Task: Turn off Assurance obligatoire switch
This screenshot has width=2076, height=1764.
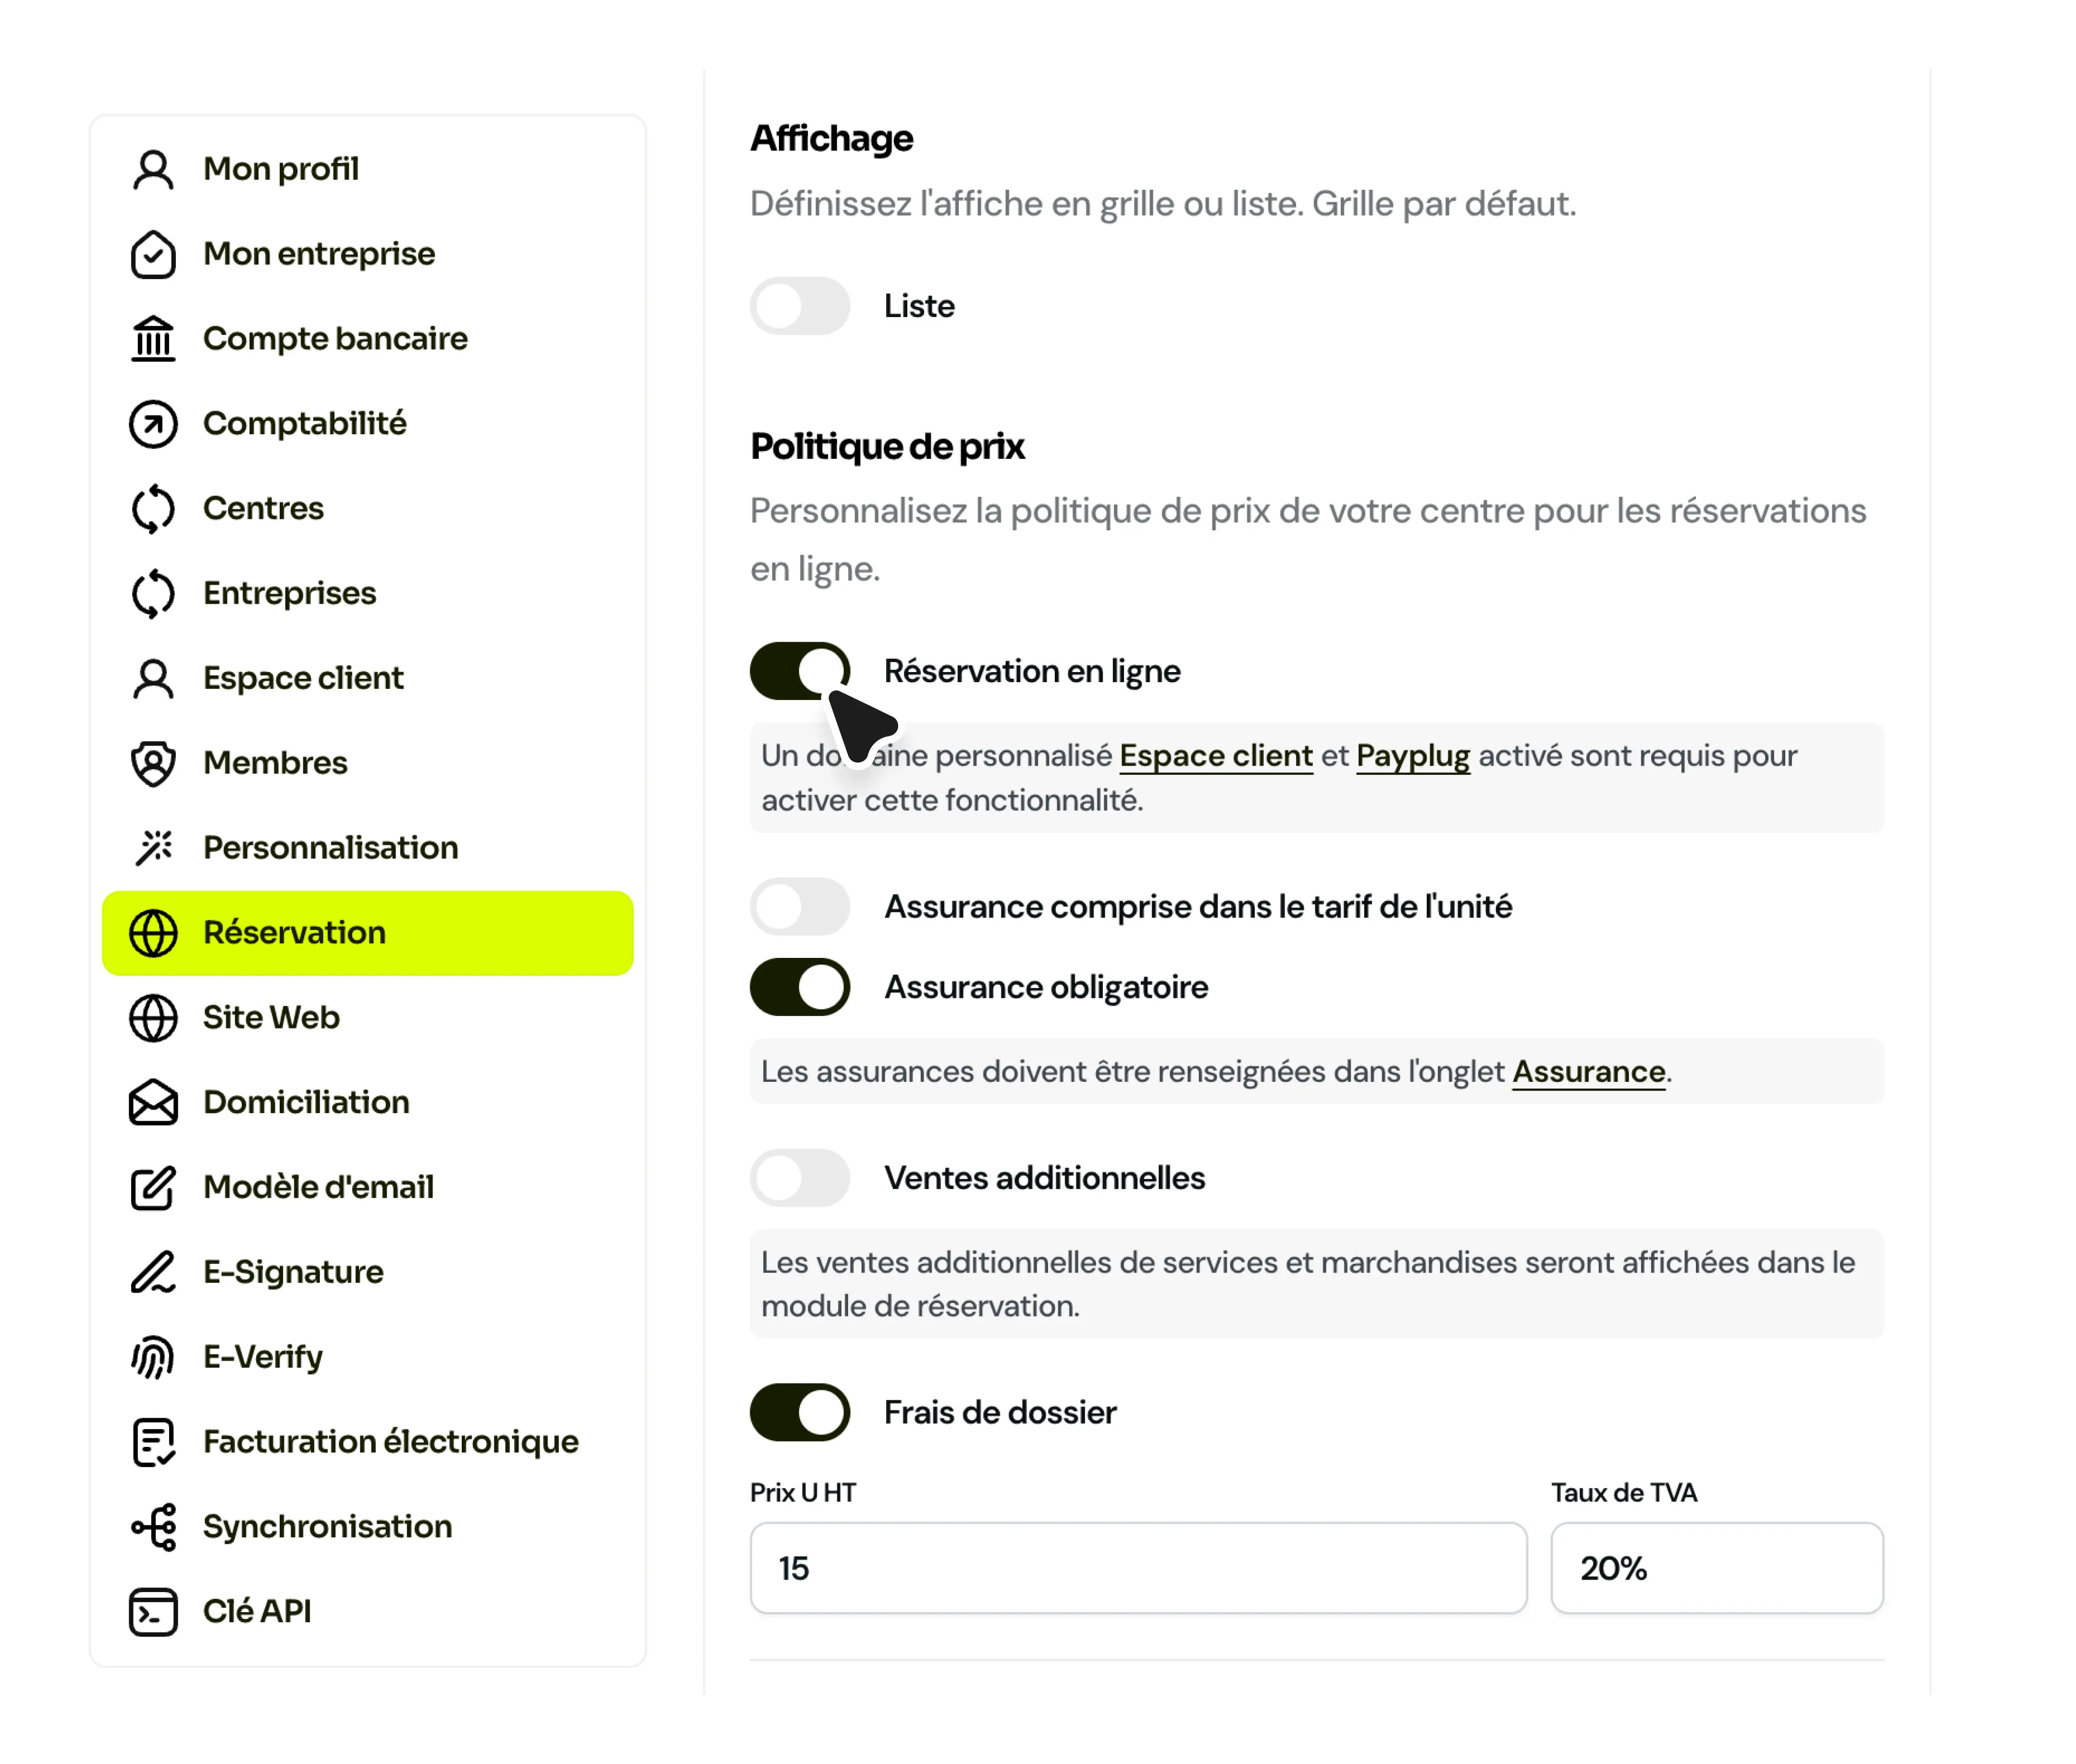Action: click(799, 987)
